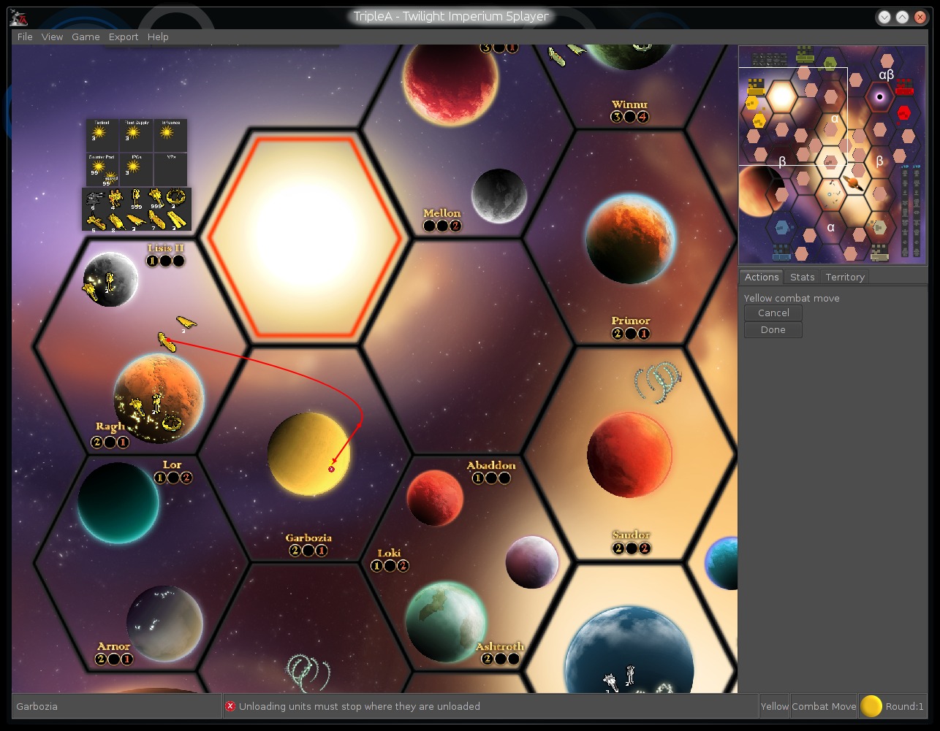Cancel the current combat move
Image resolution: width=940 pixels, height=731 pixels.
tap(773, 313)
